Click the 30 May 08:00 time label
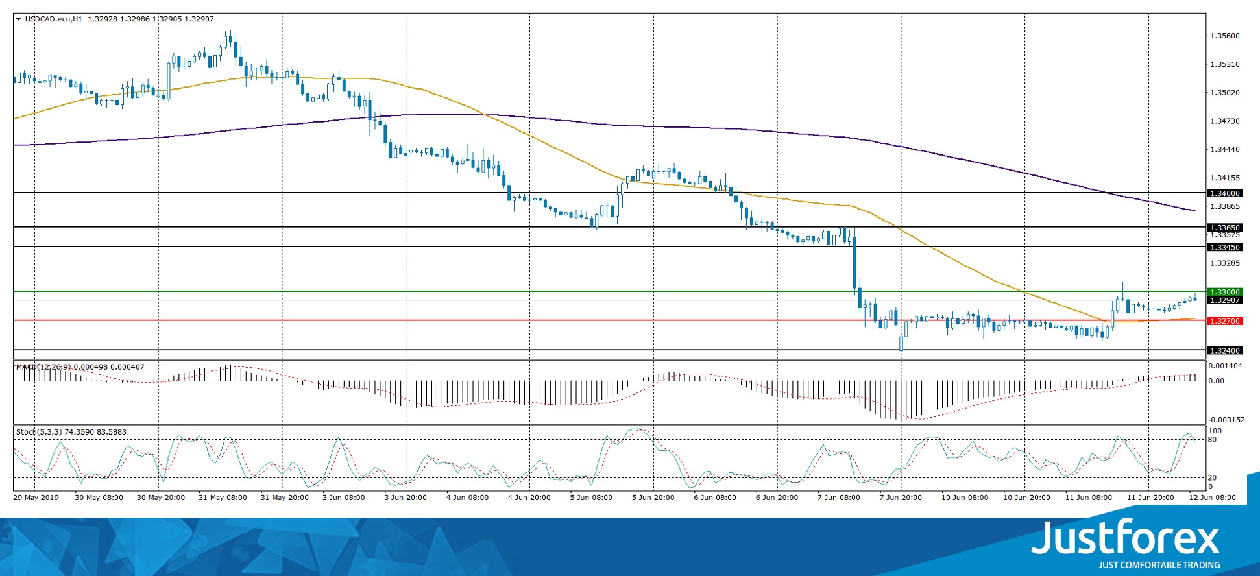The height and width of the screenshot is (576, 1260). click(x=99, y=498)
